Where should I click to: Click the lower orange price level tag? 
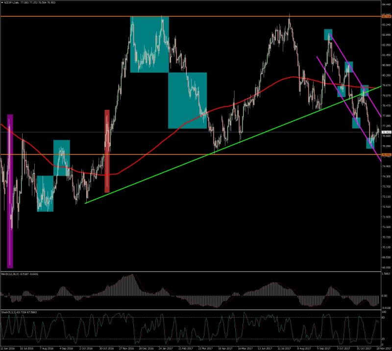pos(386,155)
